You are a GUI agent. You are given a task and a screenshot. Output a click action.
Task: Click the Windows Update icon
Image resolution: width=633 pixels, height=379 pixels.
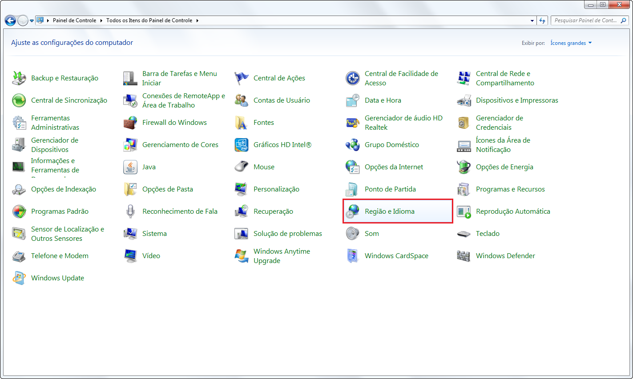coord(19,278)
